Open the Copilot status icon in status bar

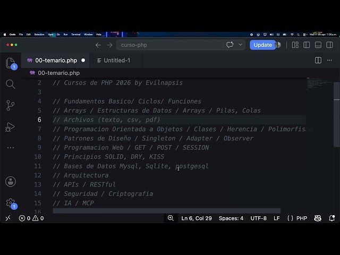click(318, 218)
